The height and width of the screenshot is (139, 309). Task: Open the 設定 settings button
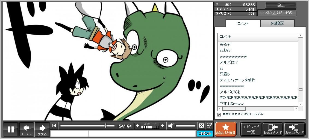click(x=281, y=5)
